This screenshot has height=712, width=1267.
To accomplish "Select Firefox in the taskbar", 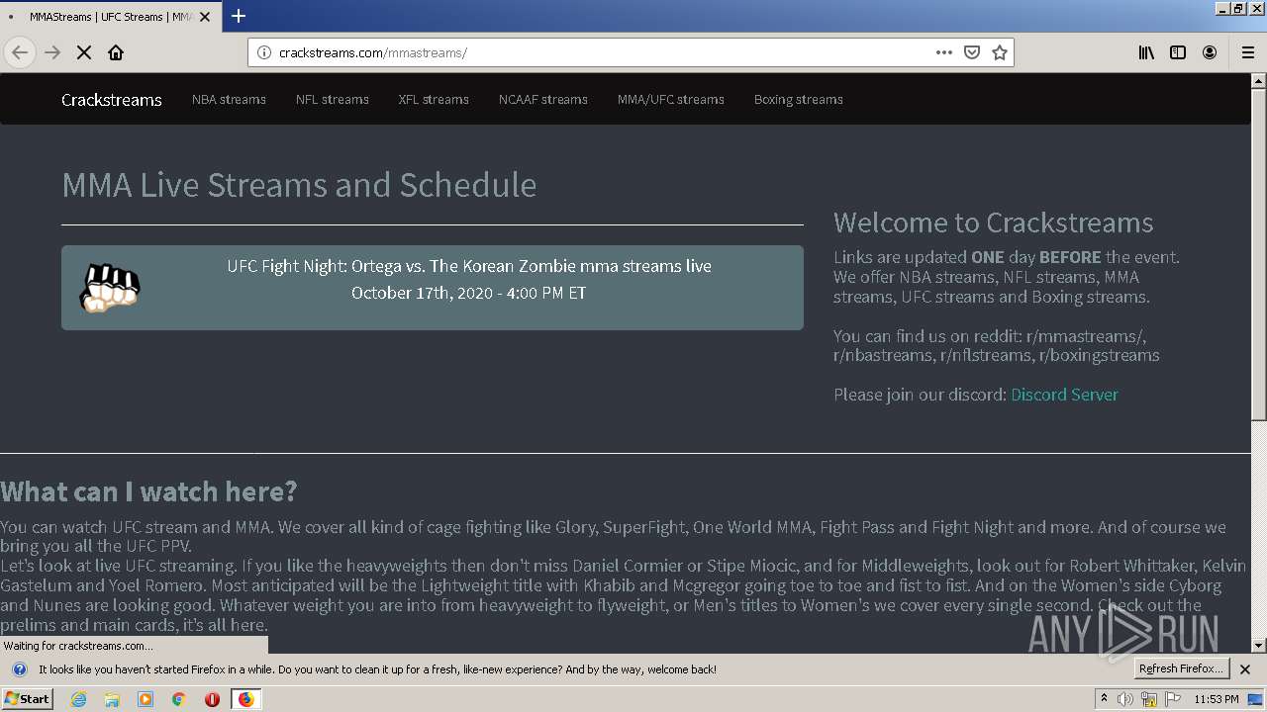I will click(x=245, y=699).
